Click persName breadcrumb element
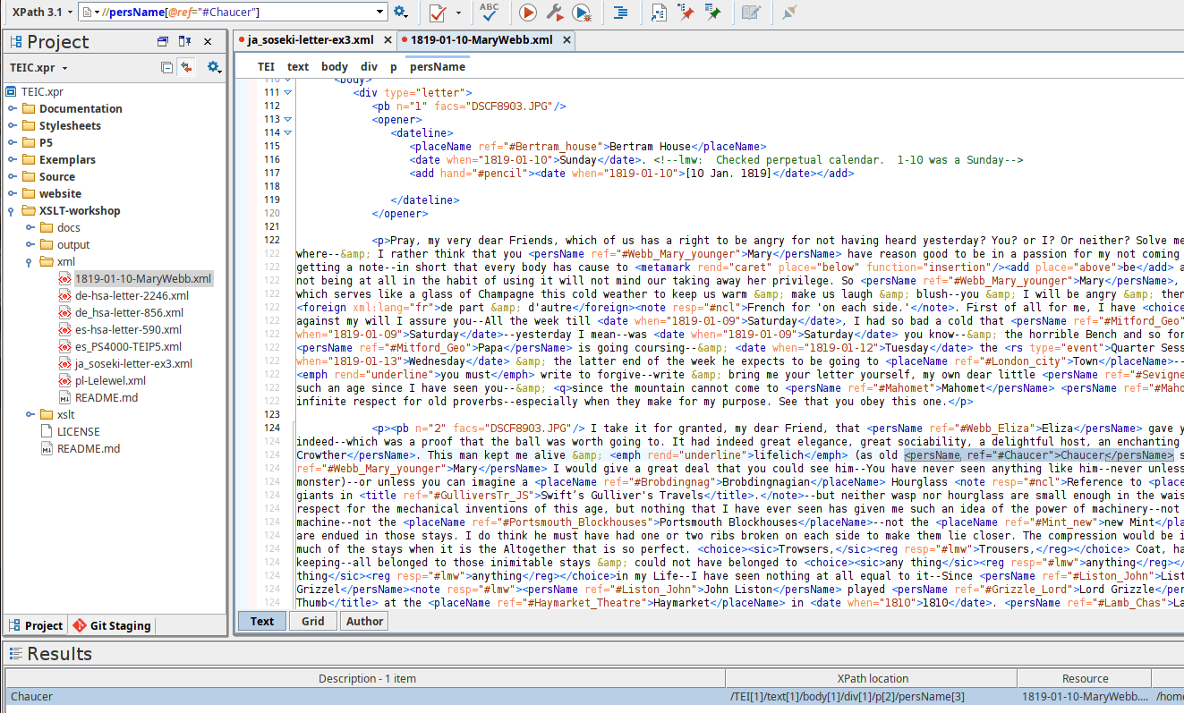The image size is (1184, 713). click(x=438, y=67)
